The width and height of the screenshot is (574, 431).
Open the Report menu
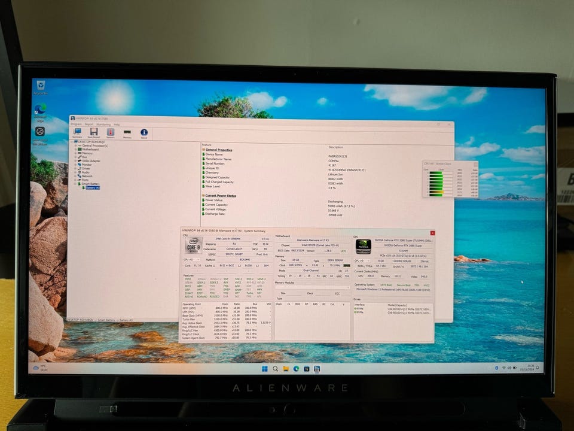[89, 125]
